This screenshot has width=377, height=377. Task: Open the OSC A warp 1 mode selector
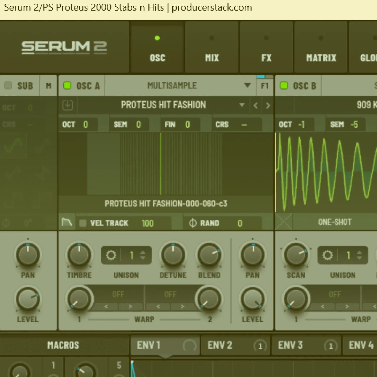click(x=118, y=294)
